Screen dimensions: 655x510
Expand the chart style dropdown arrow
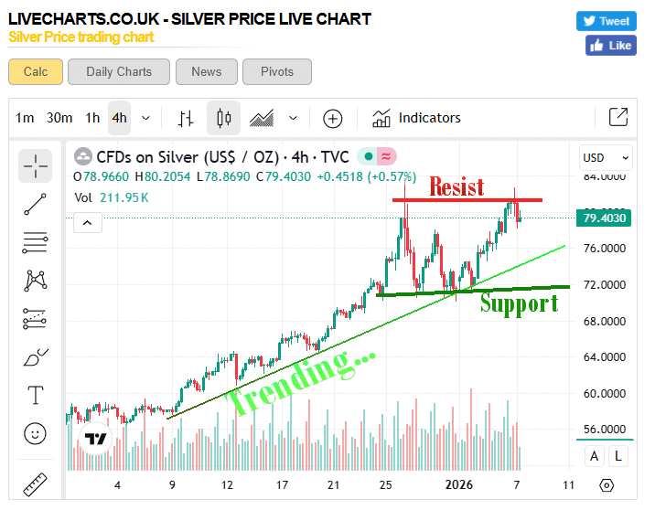pos(293,118)
